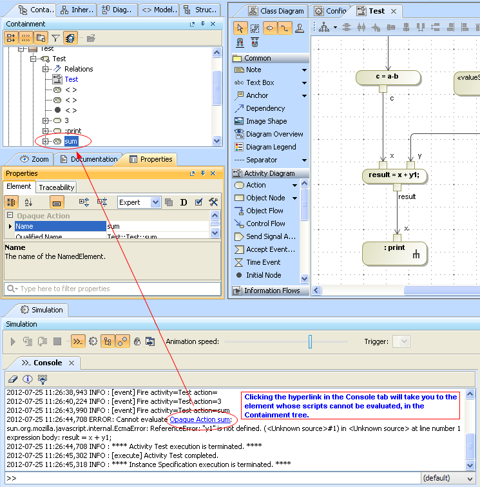Open the Expert mode dropdown
Viewport: 480px width, 487px height.
click(x=155, y=202)
